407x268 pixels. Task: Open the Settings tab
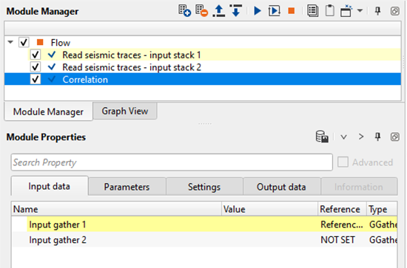204,187
